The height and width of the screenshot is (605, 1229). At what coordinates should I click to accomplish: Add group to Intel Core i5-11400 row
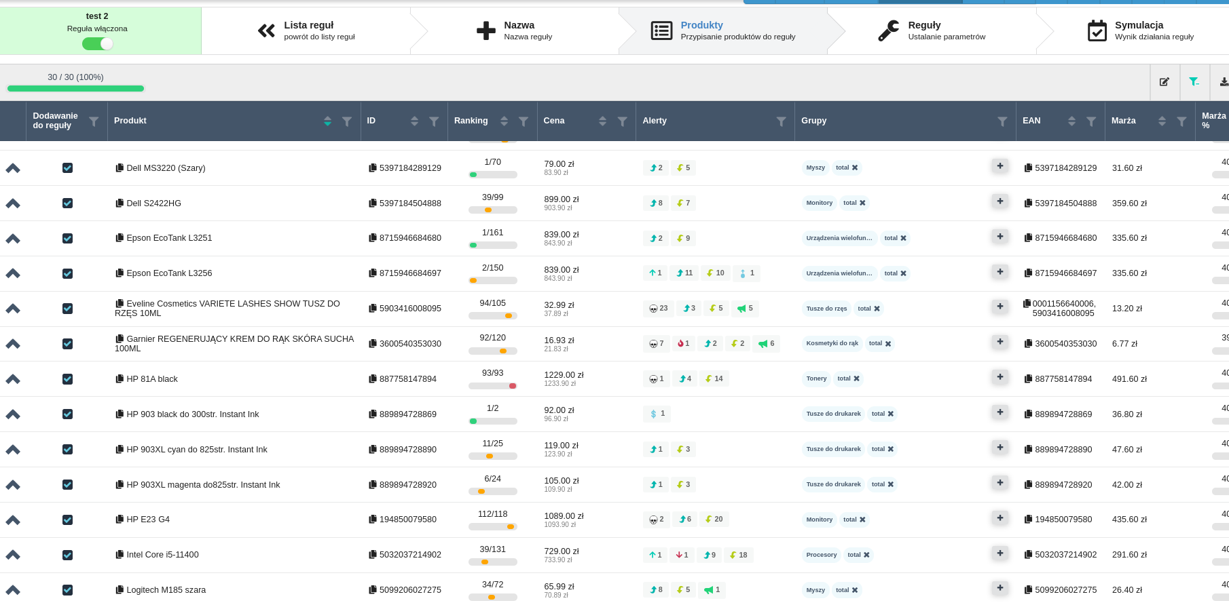[x=1000, y=553]
